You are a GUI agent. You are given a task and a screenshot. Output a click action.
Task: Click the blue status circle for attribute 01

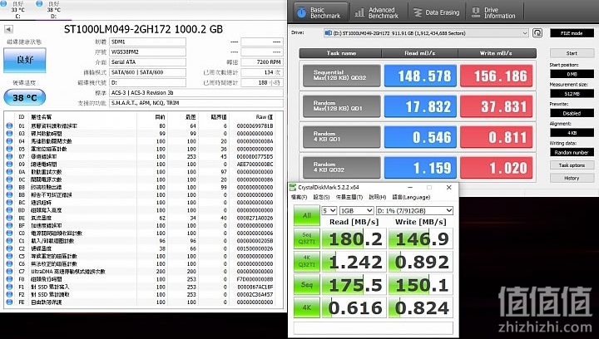pos(9,125)
